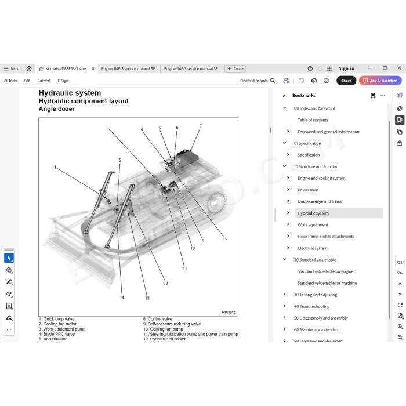Click the Create new tab button

tap(235, 68)
